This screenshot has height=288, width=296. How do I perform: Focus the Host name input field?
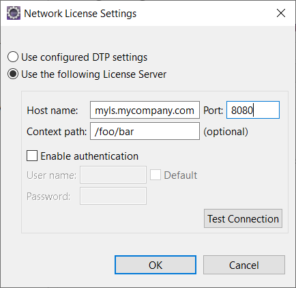tap(145, 110)
